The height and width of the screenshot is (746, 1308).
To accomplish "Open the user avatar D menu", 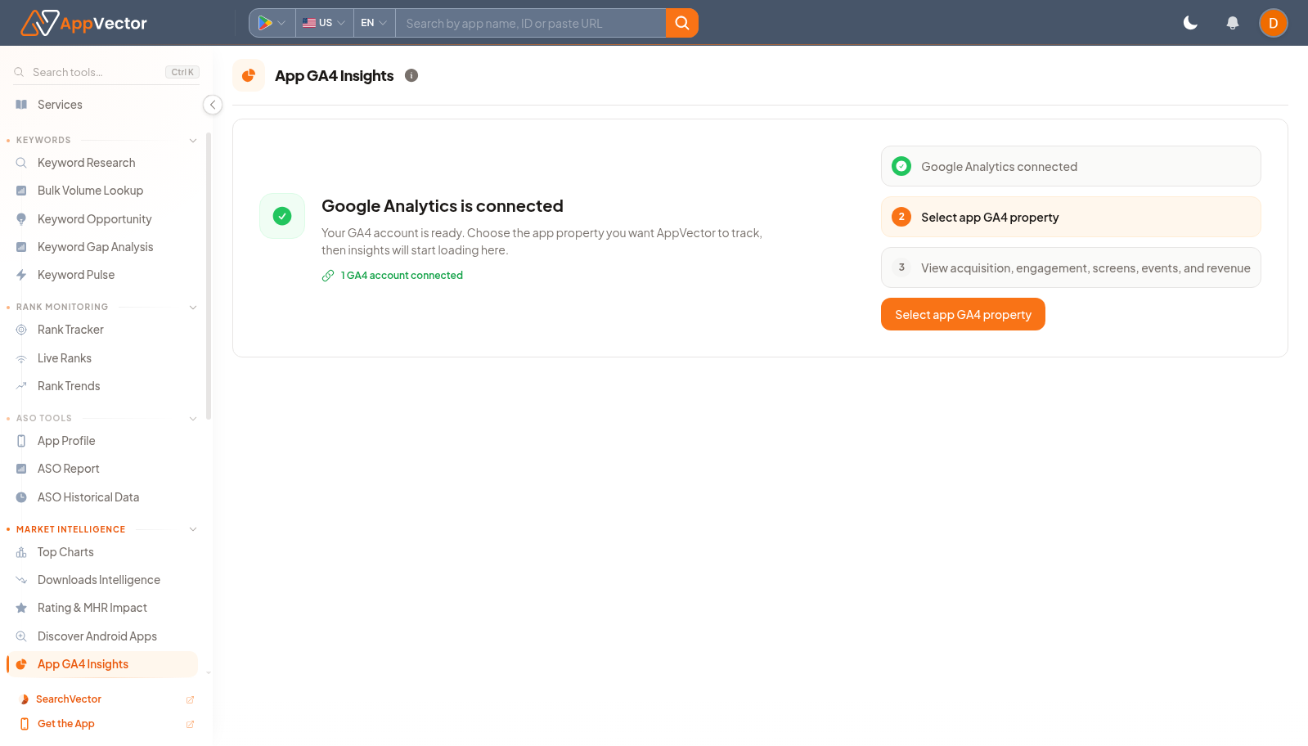I will pyautogui.click(x=1273, y=23).
